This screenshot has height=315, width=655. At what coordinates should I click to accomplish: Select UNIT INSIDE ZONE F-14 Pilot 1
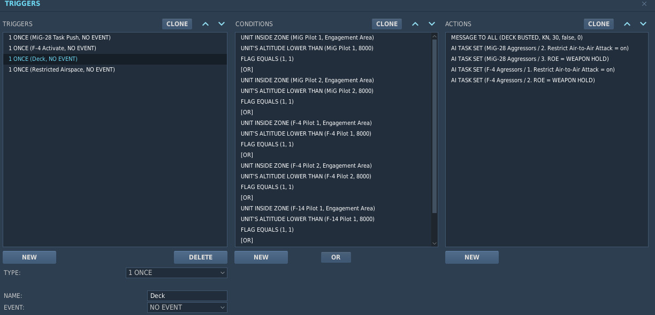(x=333, y=209)
